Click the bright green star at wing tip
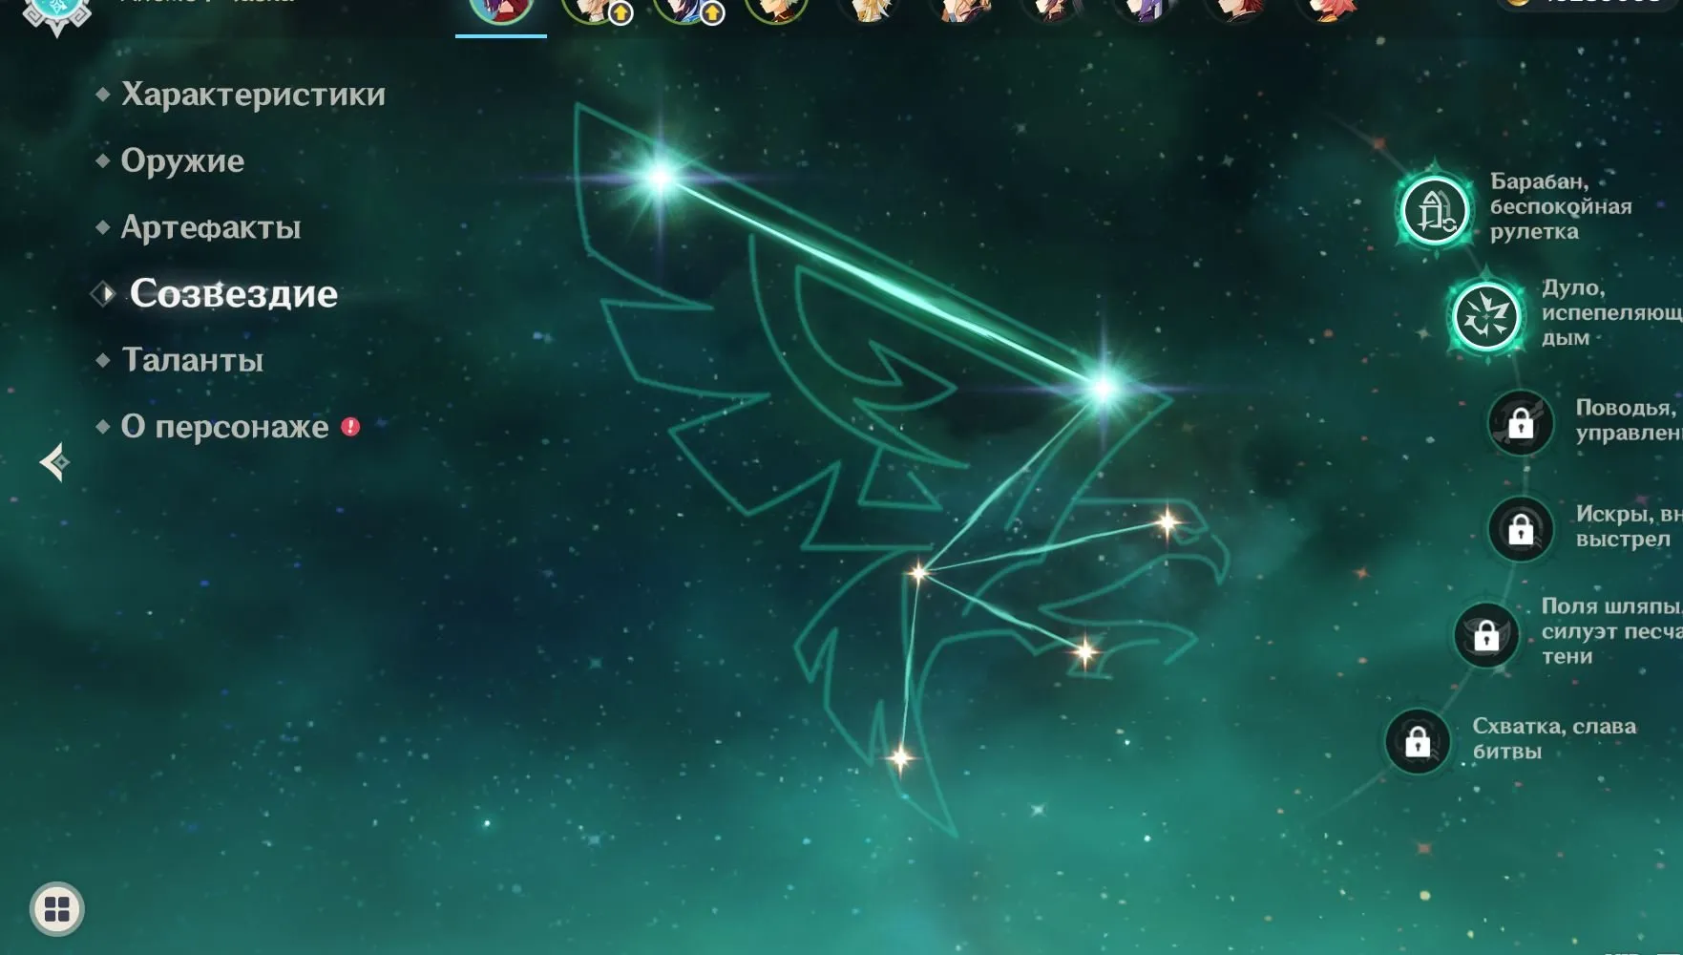The height and width of the screenshot is (955, 1683). pyautogui.click(x=660, y=176)
